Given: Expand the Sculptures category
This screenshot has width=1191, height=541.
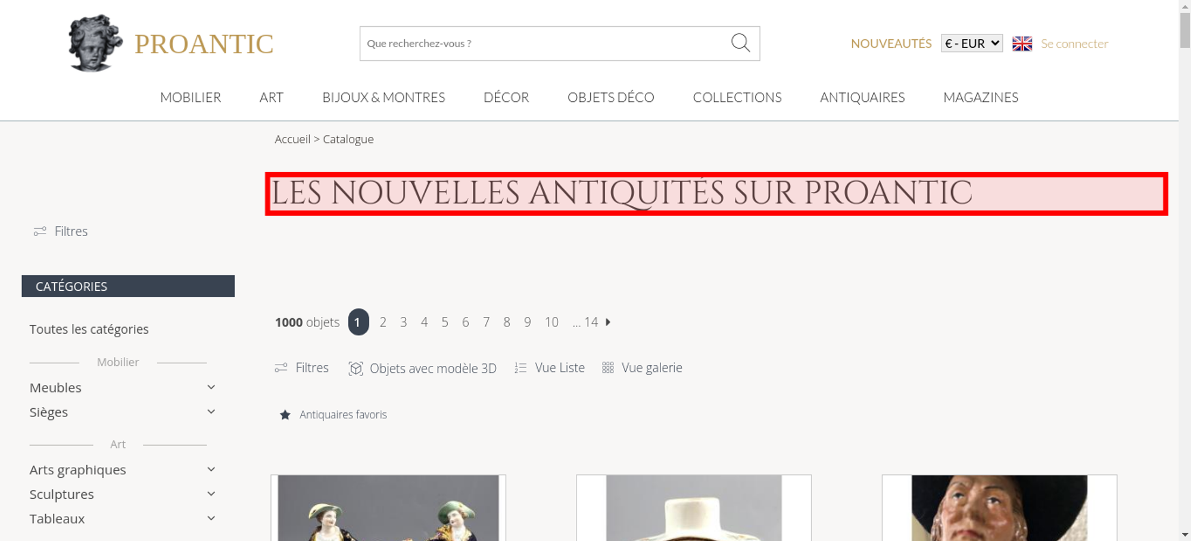Looking at the screenshot, I should coord(211,494).
